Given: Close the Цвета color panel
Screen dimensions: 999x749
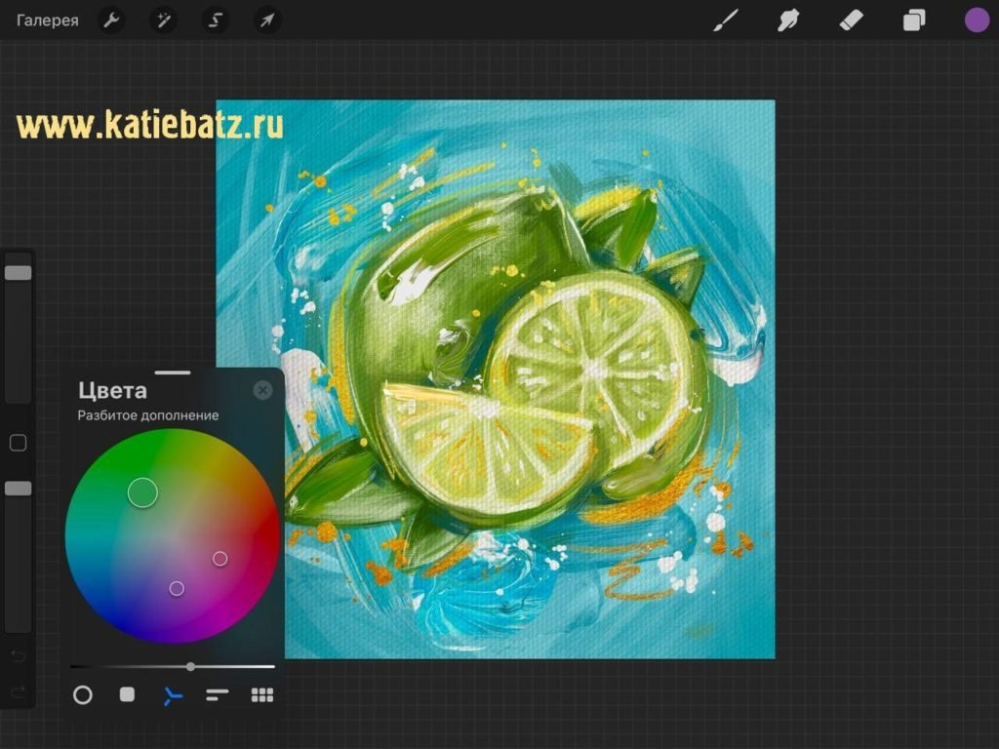Looking at the screenshot, I should tap(262, 390).
